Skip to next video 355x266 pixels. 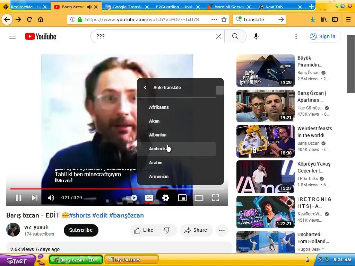(x=34, y=198)
